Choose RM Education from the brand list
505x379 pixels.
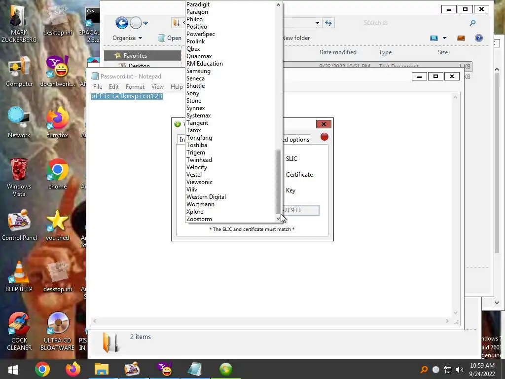pyautogui.click(x=205, y=64)
